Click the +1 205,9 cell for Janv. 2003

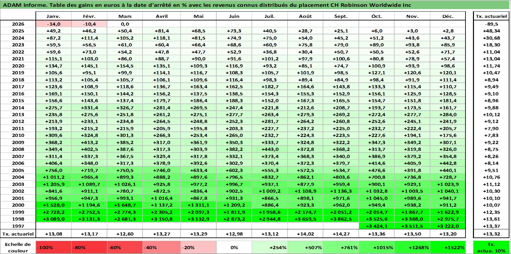click(x=53, y=184)
